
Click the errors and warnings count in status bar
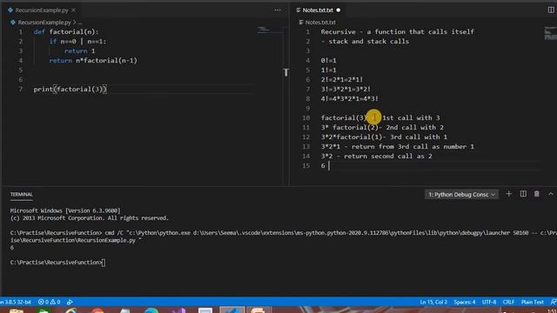pos(49,302)
